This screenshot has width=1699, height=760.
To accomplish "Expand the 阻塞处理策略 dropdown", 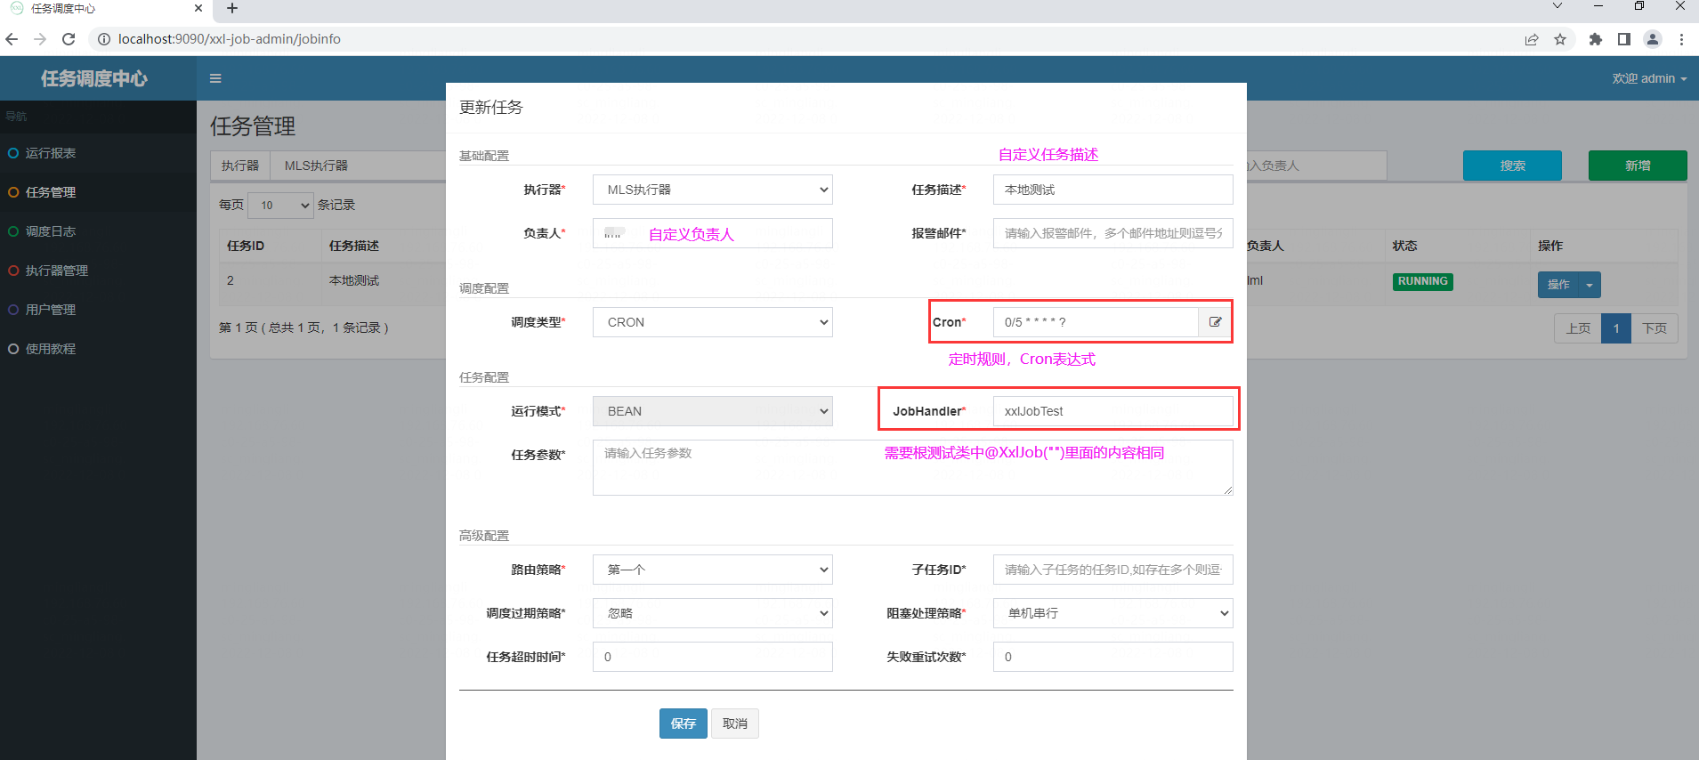I will tap(1113, 613).
